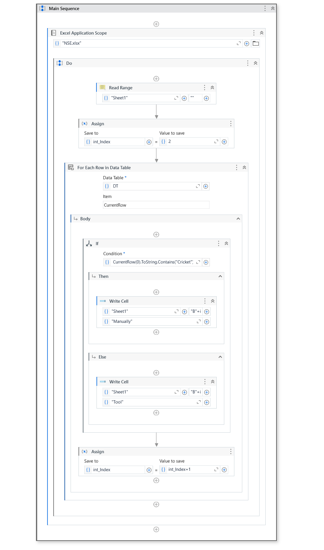Add activity below Write Cell in Then
Screen dimensions: 324x550
pos(156,332)
